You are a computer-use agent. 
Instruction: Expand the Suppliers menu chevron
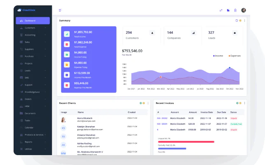click(x=45, y=49)
